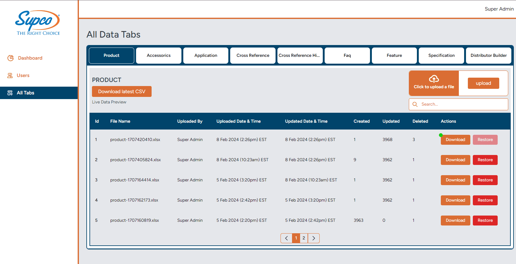Viewport: 516px width, 264px height.
Task: Click the All Data Tabs heading
Action: pos(113,34)
